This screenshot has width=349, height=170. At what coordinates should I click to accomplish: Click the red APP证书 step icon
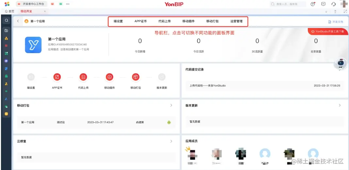[57, 77]
